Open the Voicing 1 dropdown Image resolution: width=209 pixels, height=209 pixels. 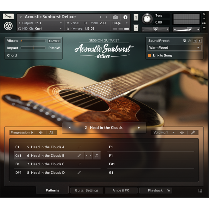[x=164, y=132]
